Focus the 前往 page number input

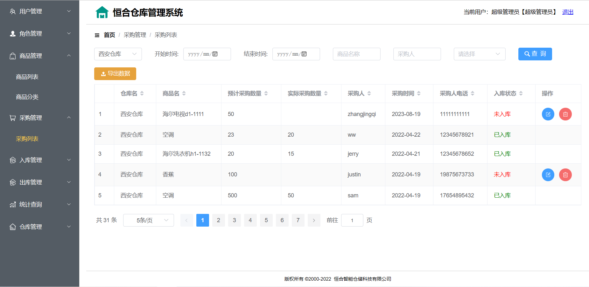click(352, 220)
